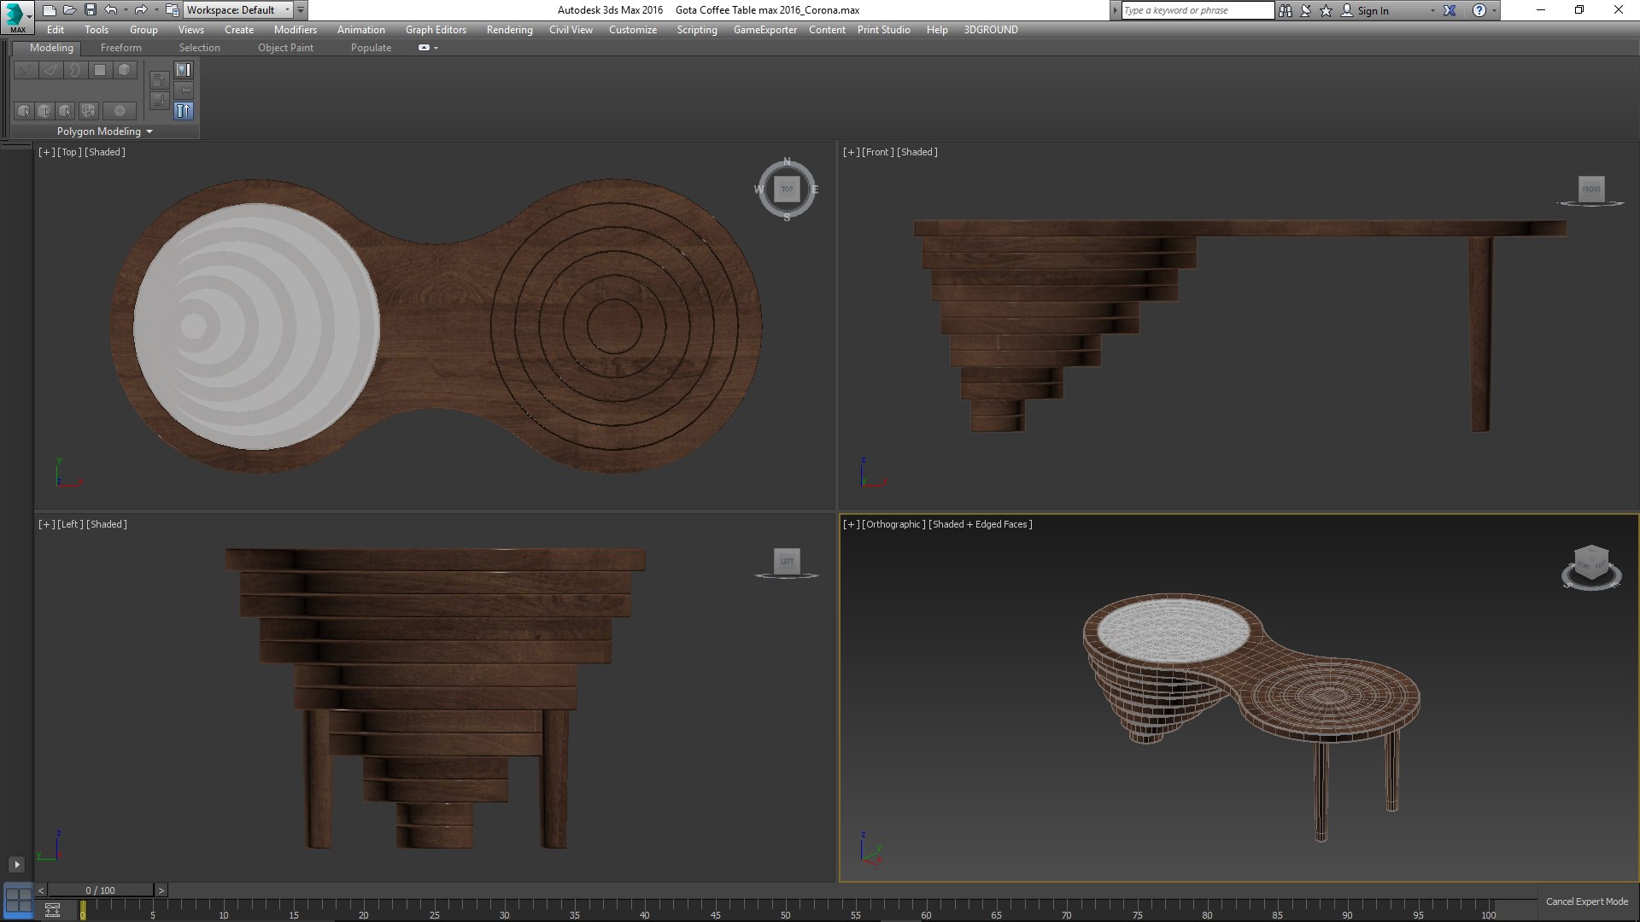The width and height of the screenshot is (1640, 922).
Task: Open the Mini Curve Editor icon
Action: coord(52,910)
